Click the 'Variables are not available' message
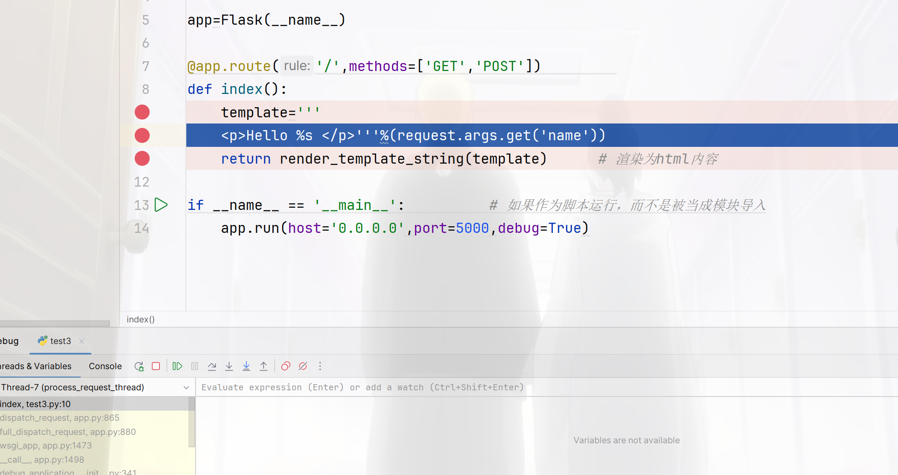The image size is (898, 475). click(x=626, y=440)
